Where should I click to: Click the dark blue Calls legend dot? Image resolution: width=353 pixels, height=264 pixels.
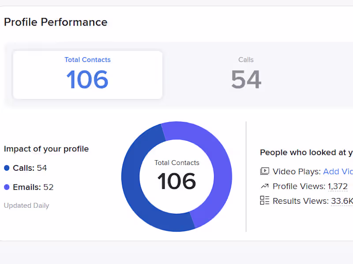[x=7, y=168]
